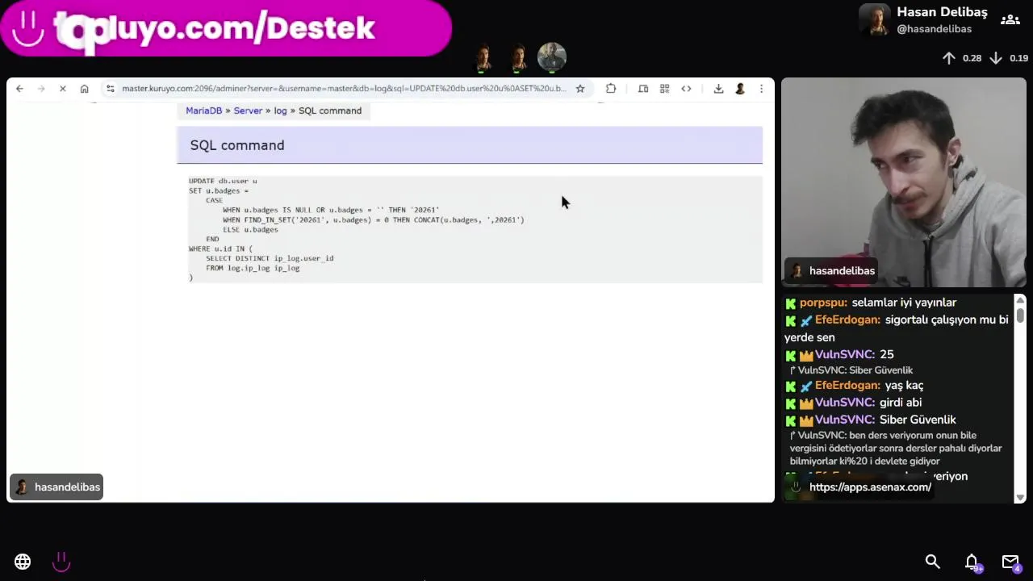Open the code brackets extension icon
The image size is (1033, 581).
pyautogui.click(x=686, y=89)
